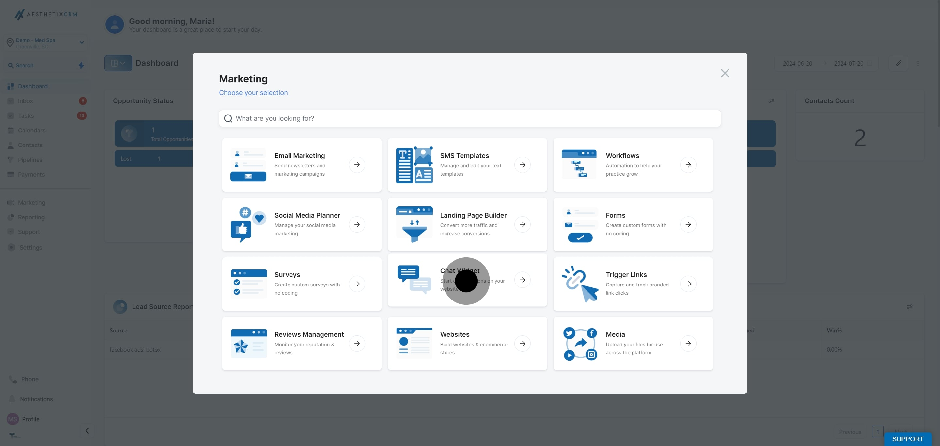Click the 'What are you looking for?' search field
The image size is (940, 446).
point(470,118)
